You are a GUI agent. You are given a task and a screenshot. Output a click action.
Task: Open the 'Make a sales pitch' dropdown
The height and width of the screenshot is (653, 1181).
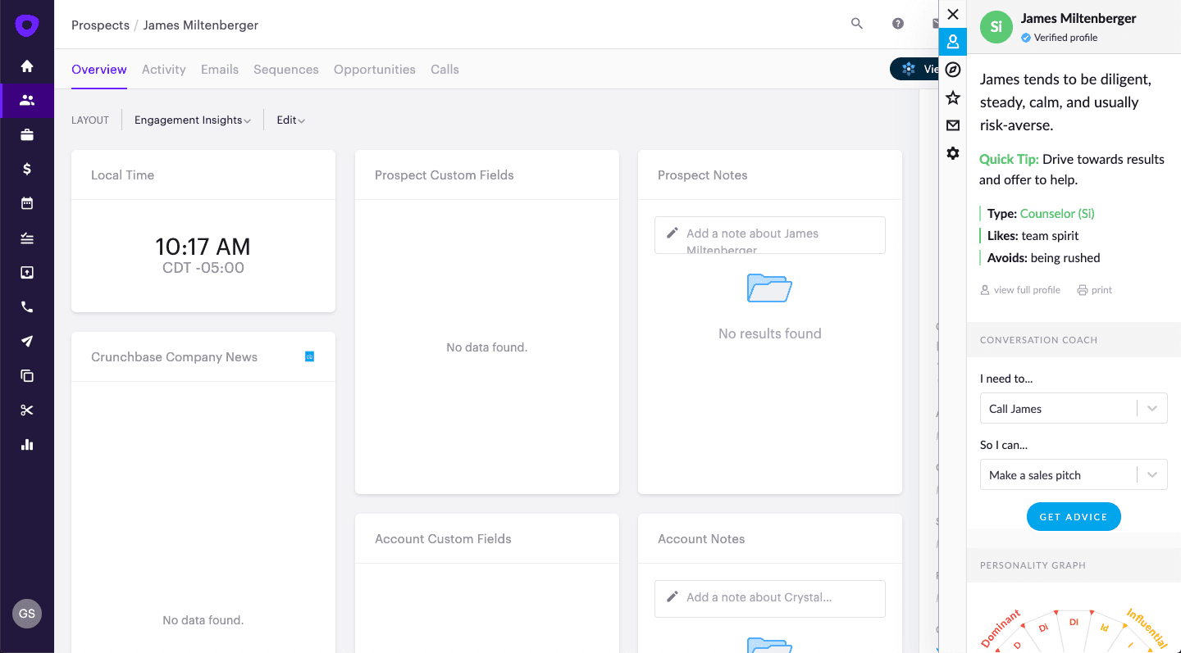(1073, 475)
